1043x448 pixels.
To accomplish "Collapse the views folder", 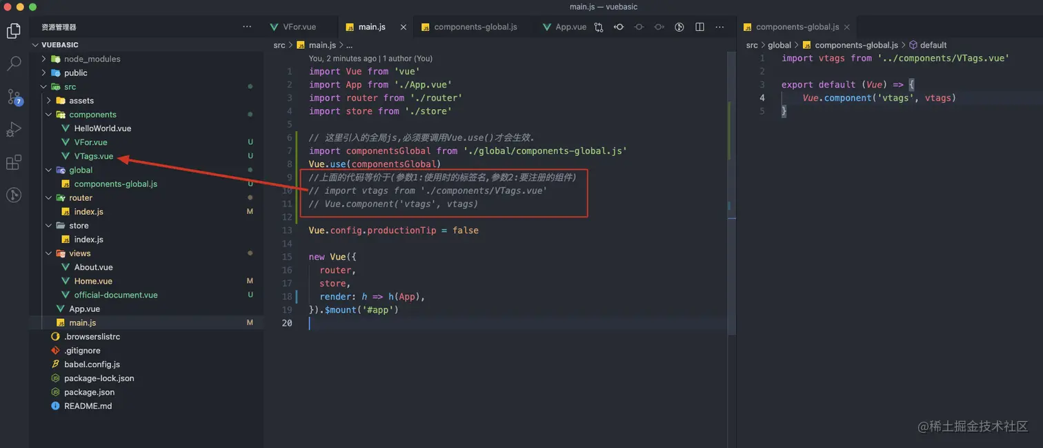I will click(80, 253).
